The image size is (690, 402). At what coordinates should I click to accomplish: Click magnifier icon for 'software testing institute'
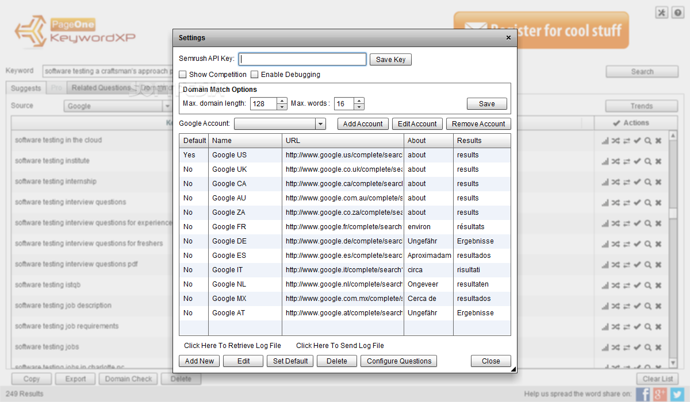647,161
